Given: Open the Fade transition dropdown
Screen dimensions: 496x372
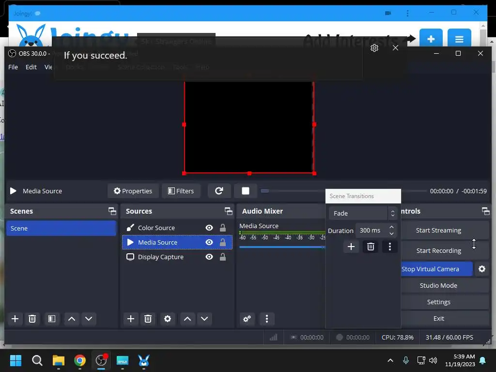Looking at the screenshot, I should point(362,213).
